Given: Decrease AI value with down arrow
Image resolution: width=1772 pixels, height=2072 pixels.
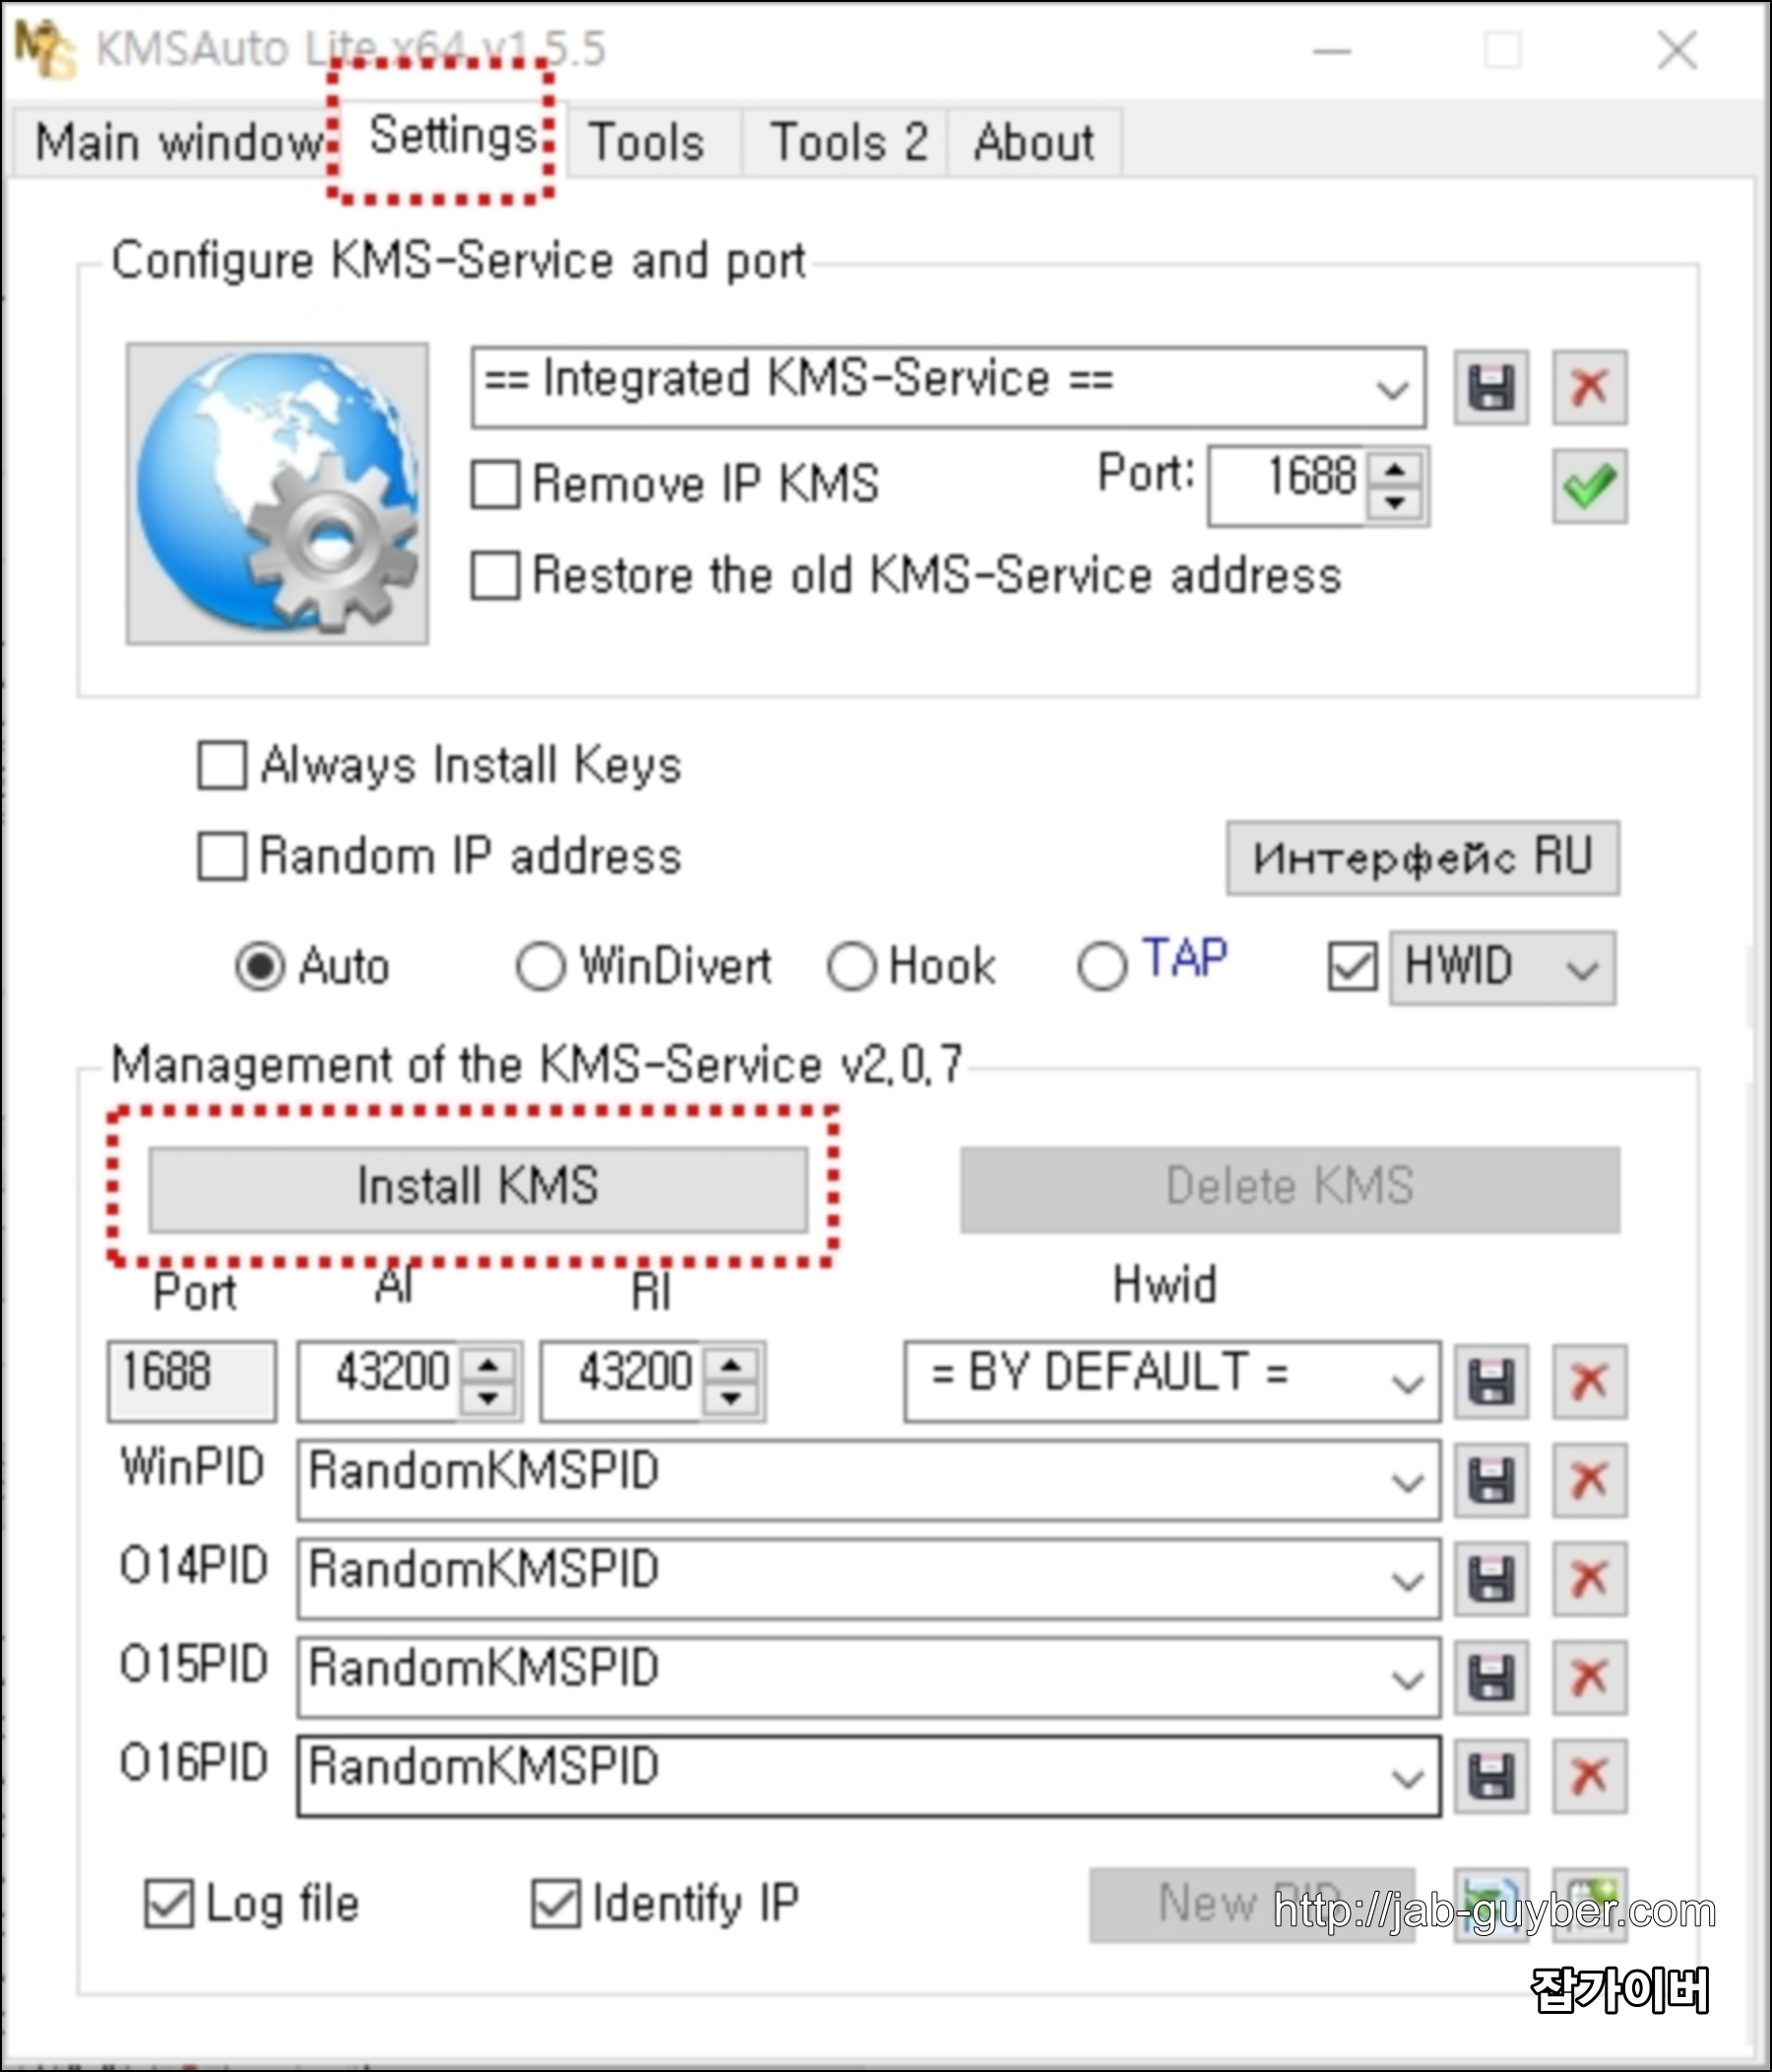Looking at the screenshot, I should coord(487,1399).
